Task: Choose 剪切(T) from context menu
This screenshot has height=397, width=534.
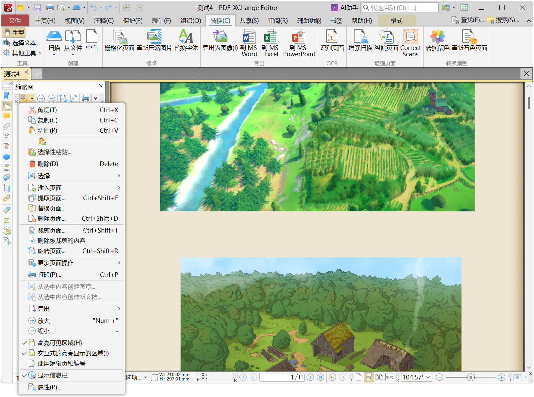Action: [72, 110]
